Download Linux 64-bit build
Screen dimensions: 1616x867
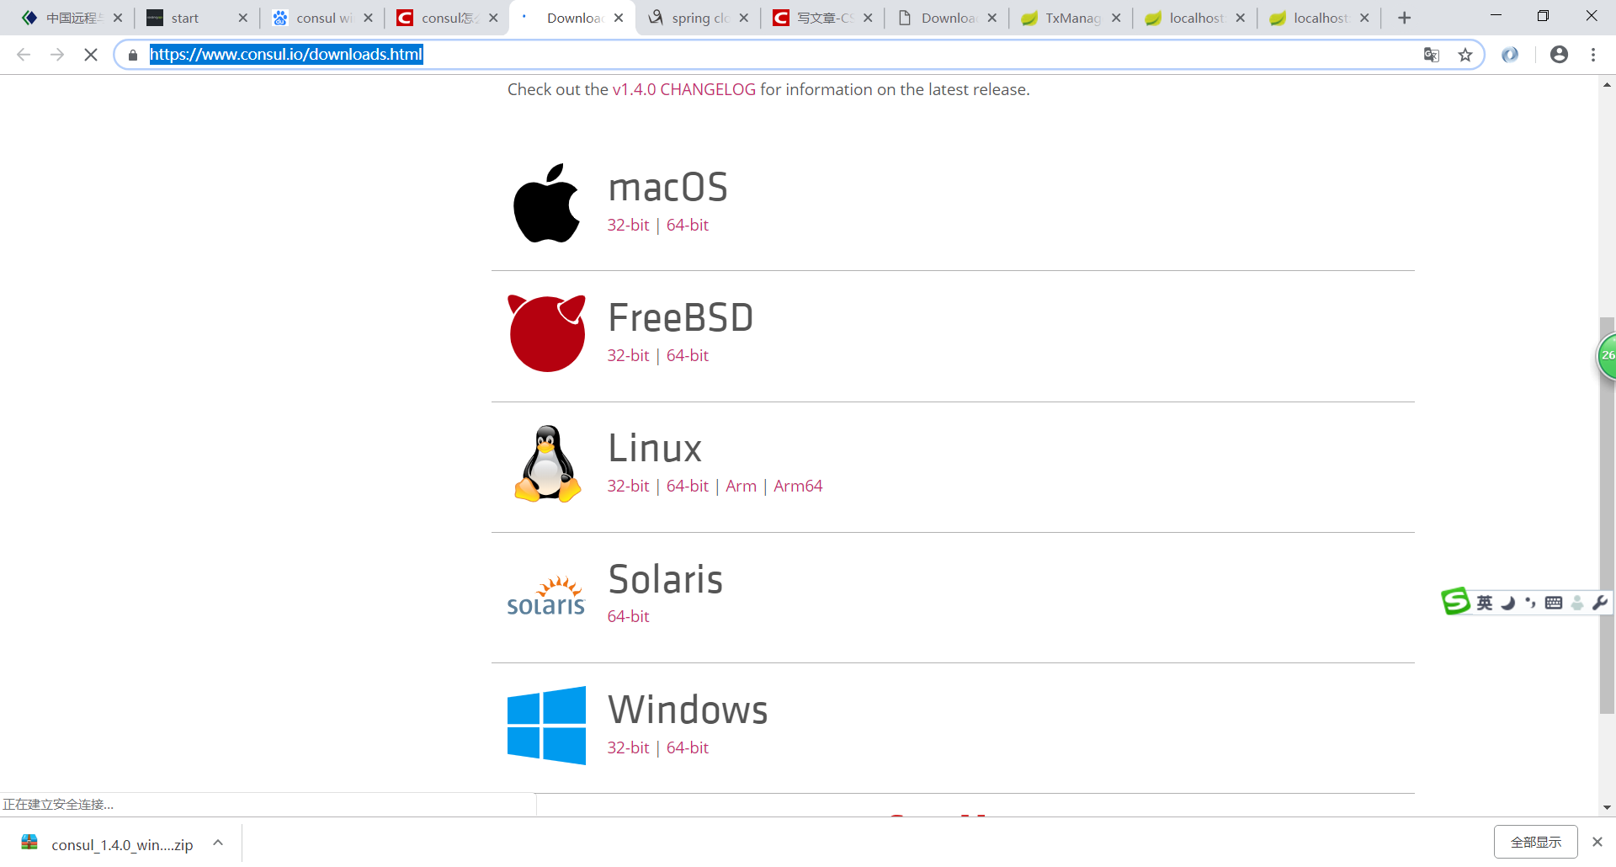(687, 486)
